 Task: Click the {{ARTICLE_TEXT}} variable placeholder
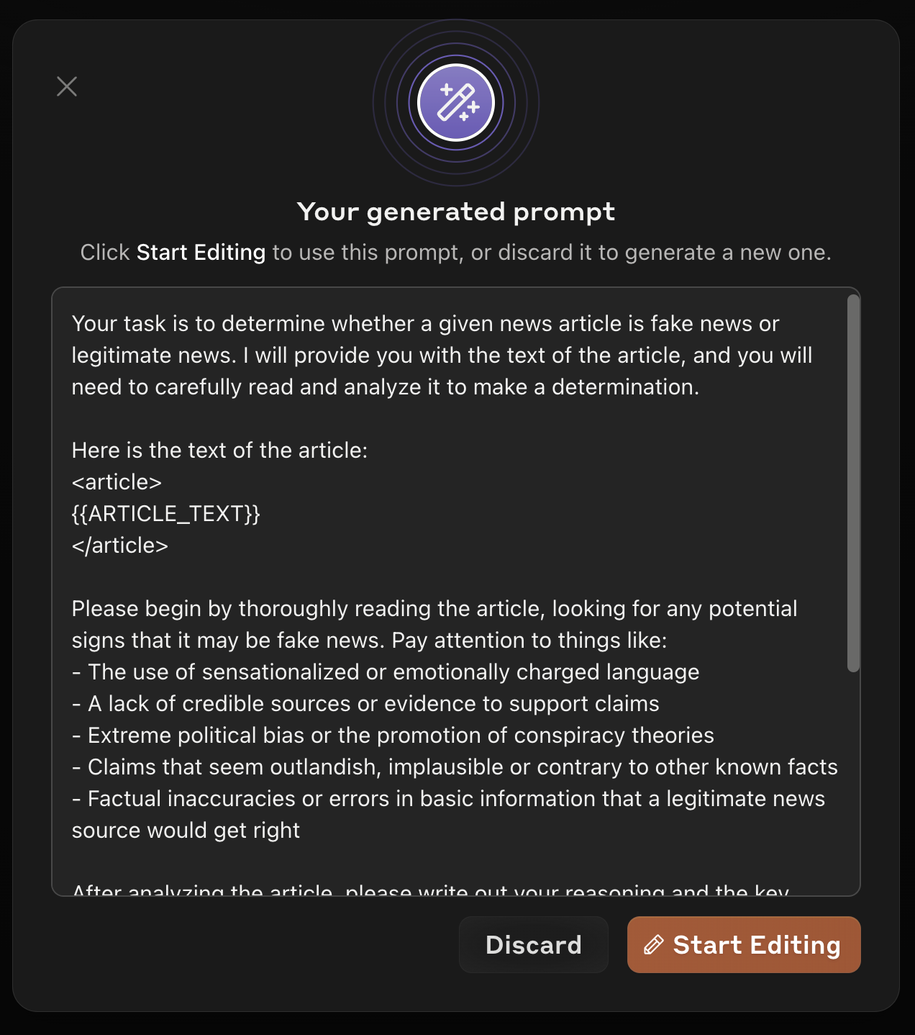(166, 514)
